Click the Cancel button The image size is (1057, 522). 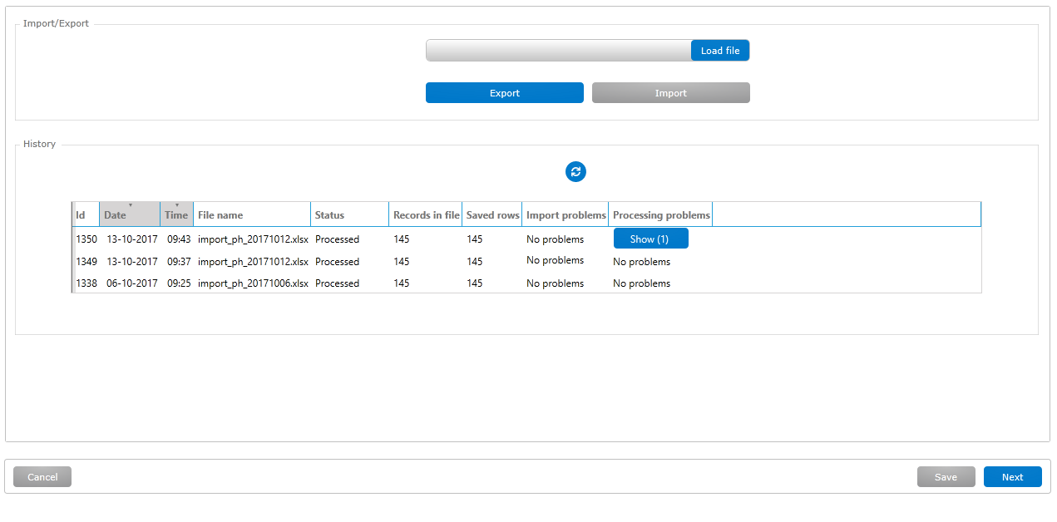[42, 477]
